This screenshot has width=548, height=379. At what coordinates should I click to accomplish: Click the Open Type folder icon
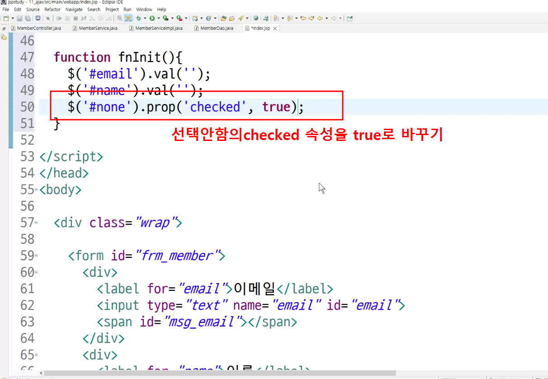click(224, 18)
